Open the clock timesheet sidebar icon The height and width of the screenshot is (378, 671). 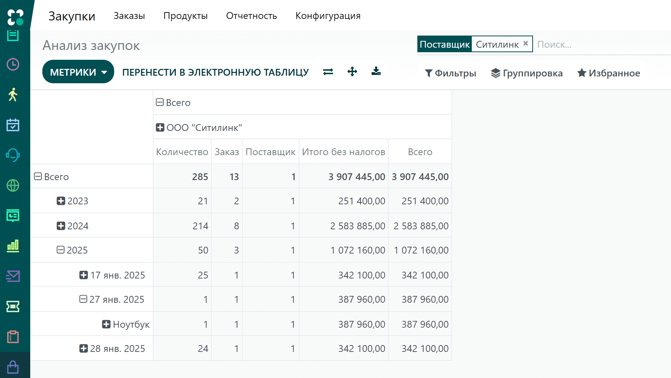point(13,64)
